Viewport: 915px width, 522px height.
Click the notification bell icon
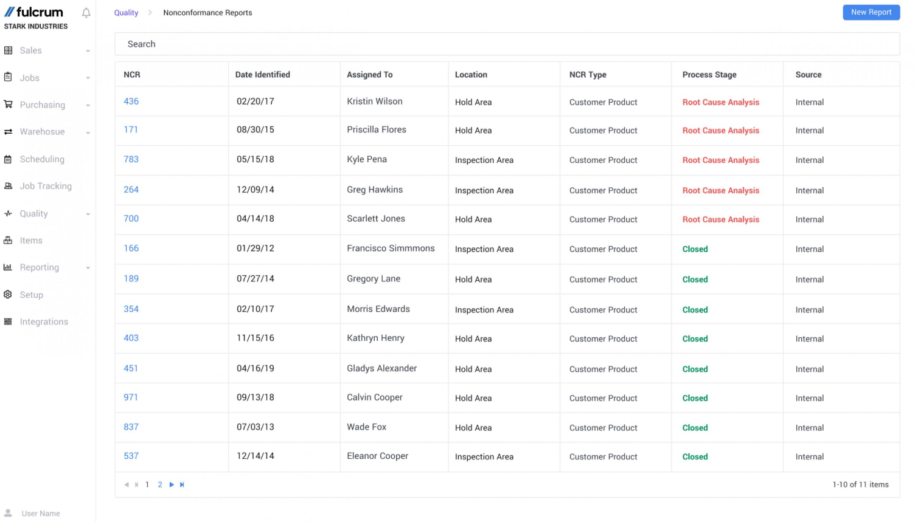86,13
